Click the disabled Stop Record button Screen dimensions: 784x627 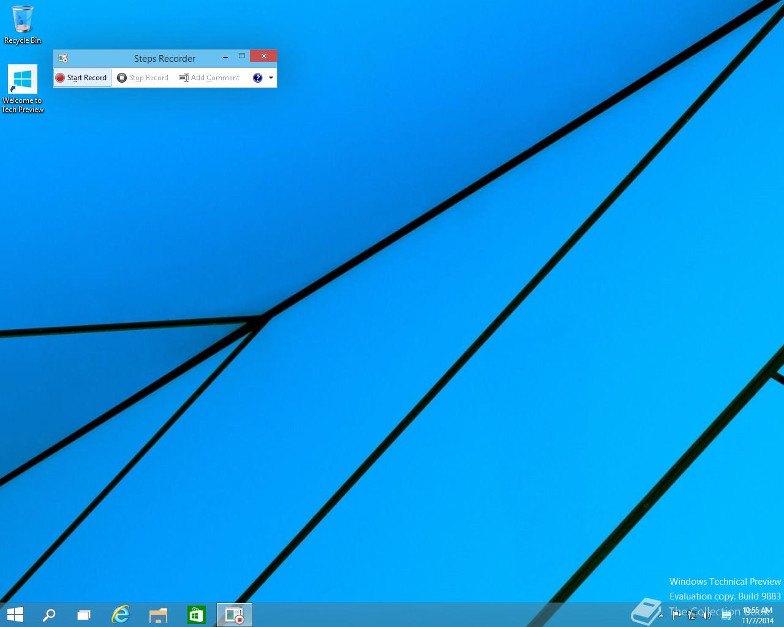143,78
